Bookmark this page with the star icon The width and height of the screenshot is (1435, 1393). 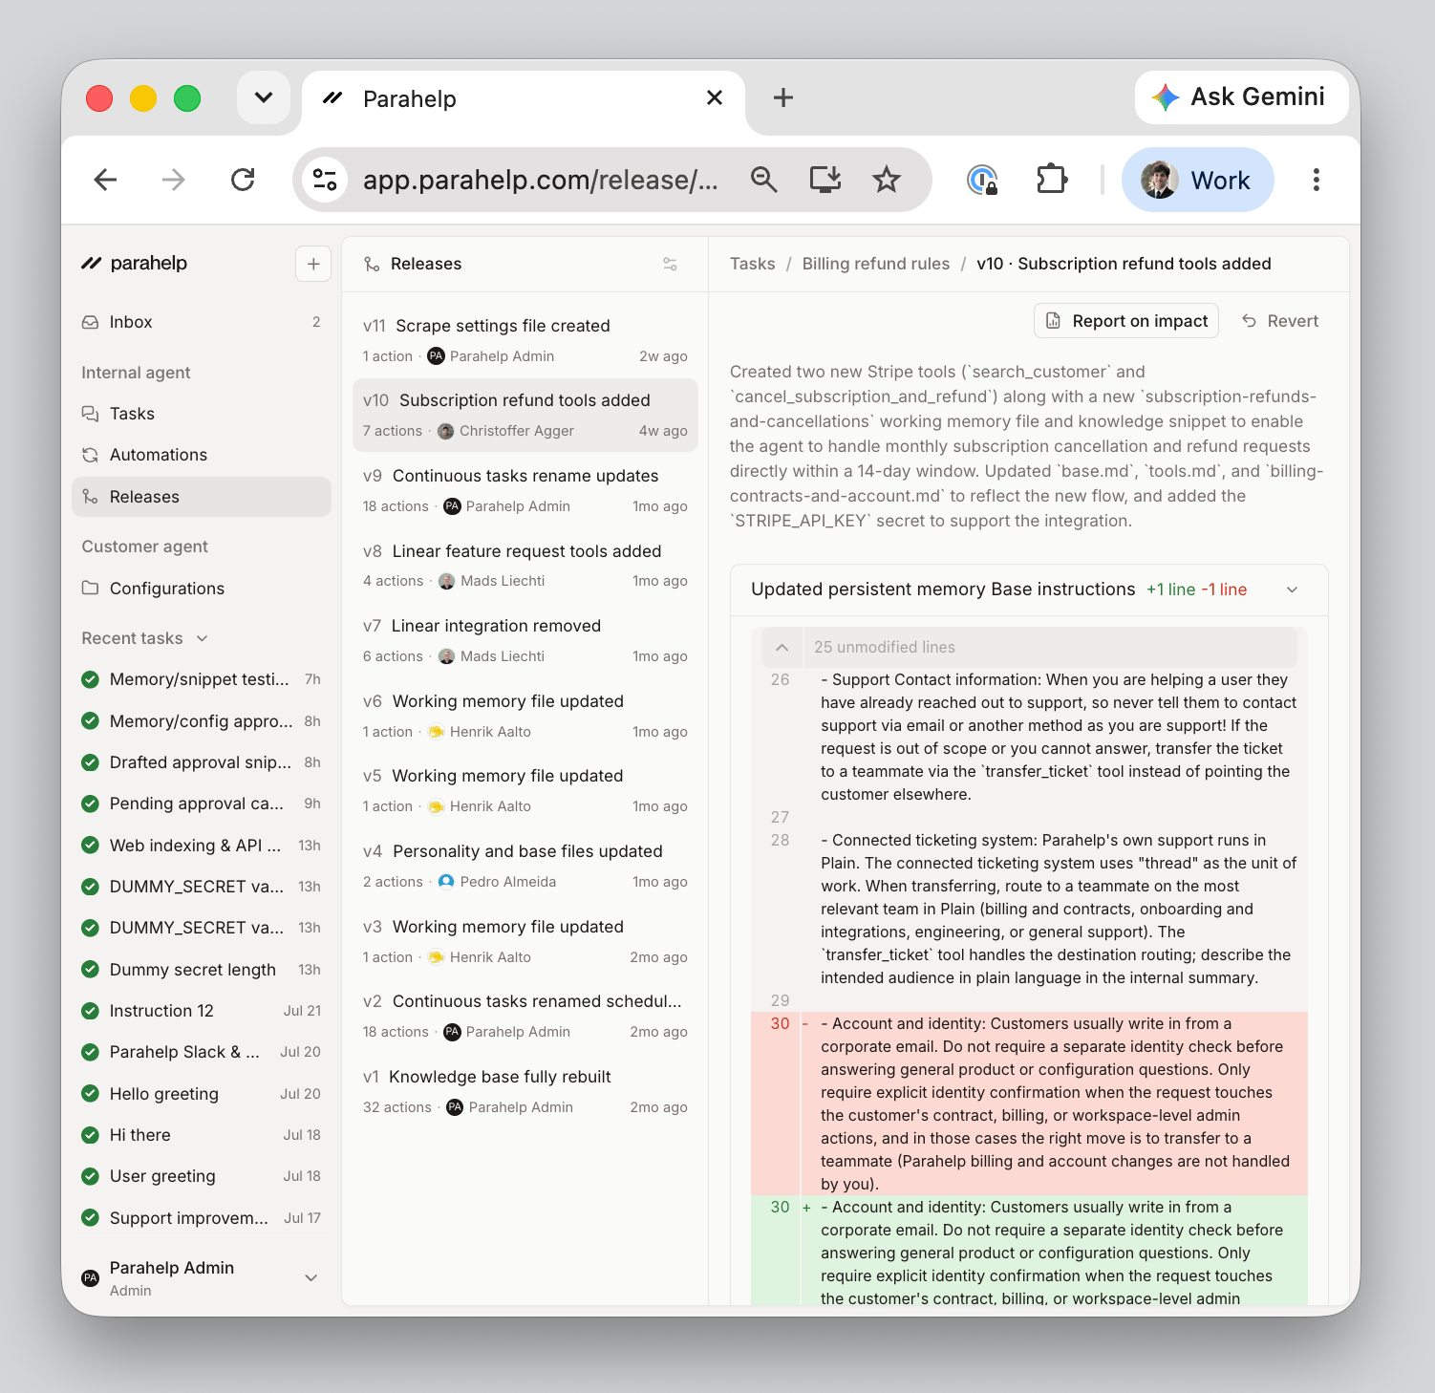(x=887, y=180)
